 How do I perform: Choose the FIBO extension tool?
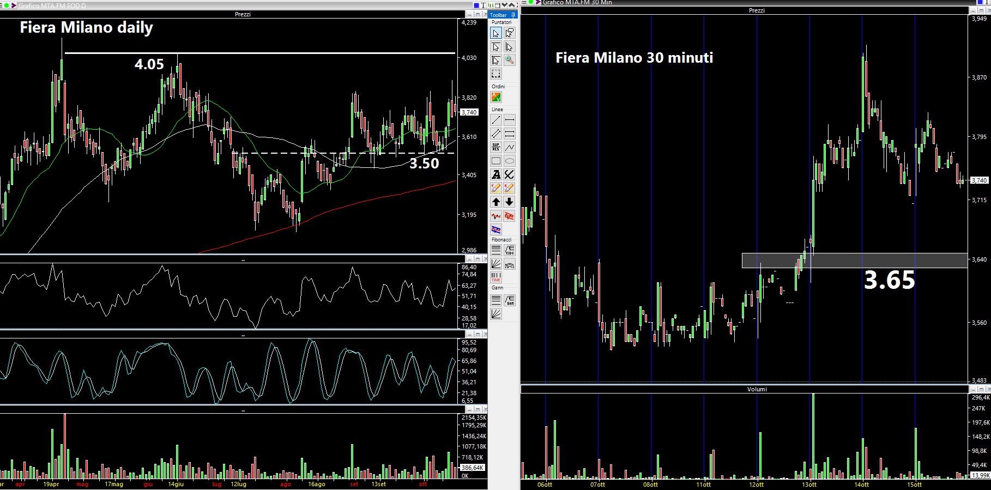click(509, 250)
